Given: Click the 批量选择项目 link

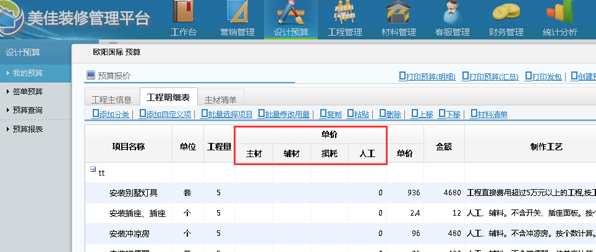Looking at the screenshot, I should pos(230,114).
